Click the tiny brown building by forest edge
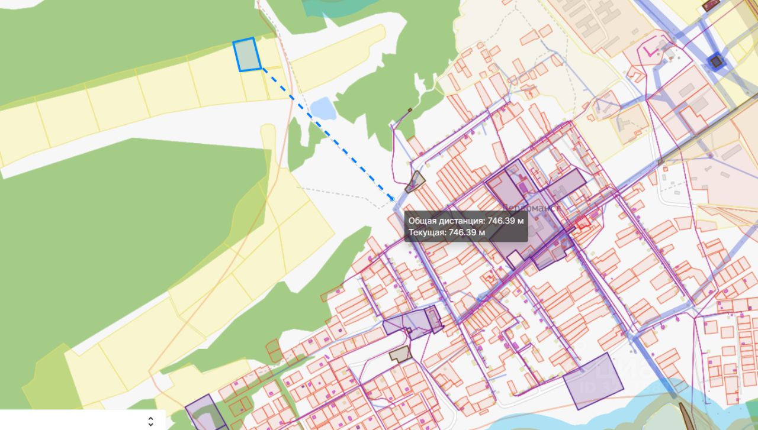Image resolution: width=758 pixels, height=430 pixels. coord(409,110)
